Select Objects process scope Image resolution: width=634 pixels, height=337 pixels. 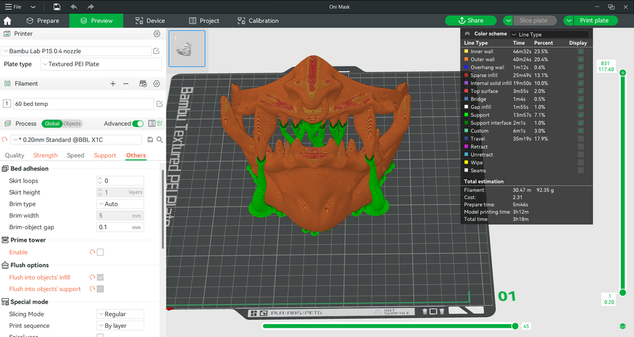[72, 124]
